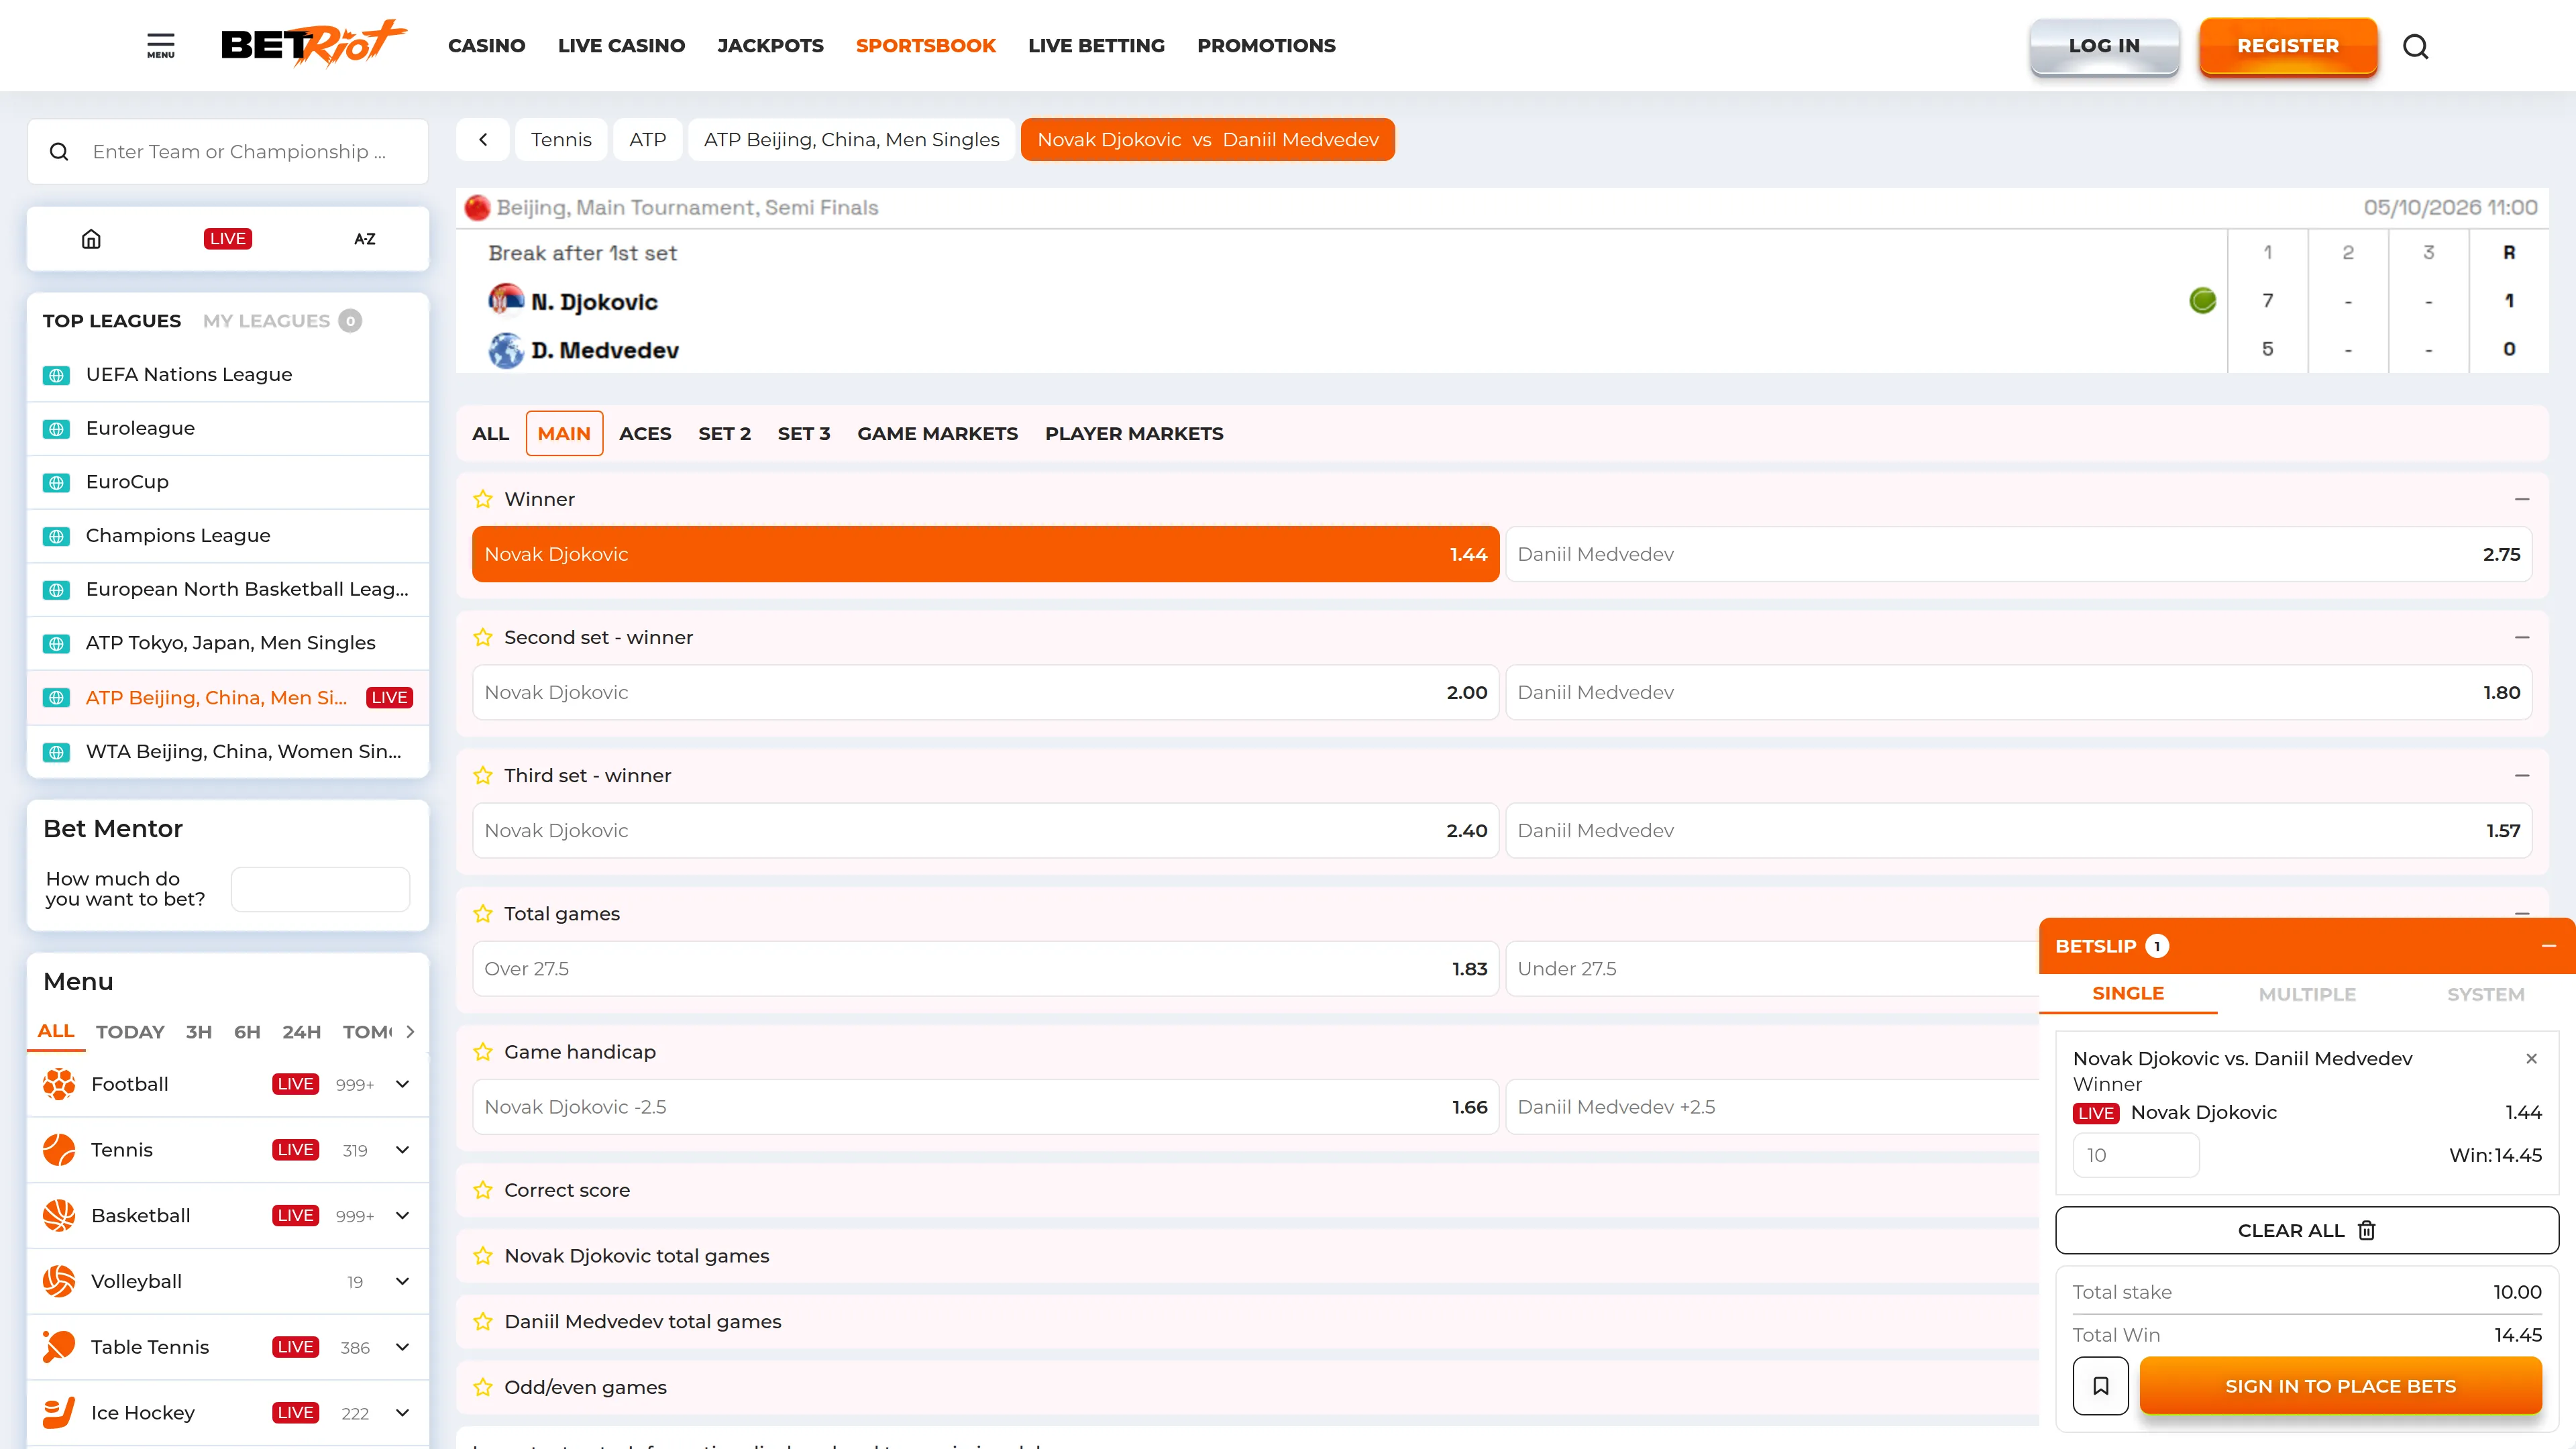2576x1449 pixels.
Task: Open LIVE BETTING in top navigation
Action: pyautogui.click(x=1096, y=46)
